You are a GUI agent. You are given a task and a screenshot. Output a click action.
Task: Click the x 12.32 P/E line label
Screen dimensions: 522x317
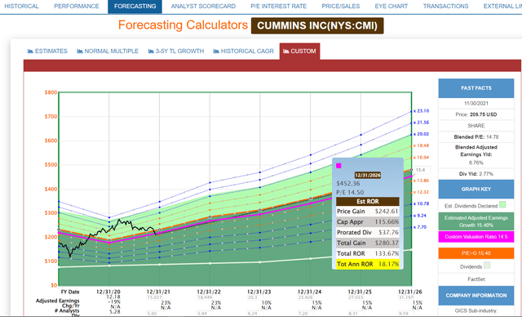click(x=421, y=192)
